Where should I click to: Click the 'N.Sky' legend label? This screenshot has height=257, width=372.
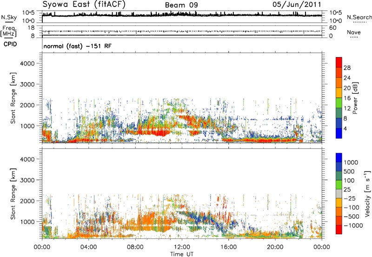click(9, 17)
